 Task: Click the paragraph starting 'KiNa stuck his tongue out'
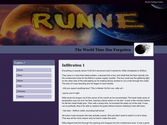(106, 102)
